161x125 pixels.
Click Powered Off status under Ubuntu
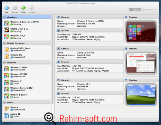[19, 110]
